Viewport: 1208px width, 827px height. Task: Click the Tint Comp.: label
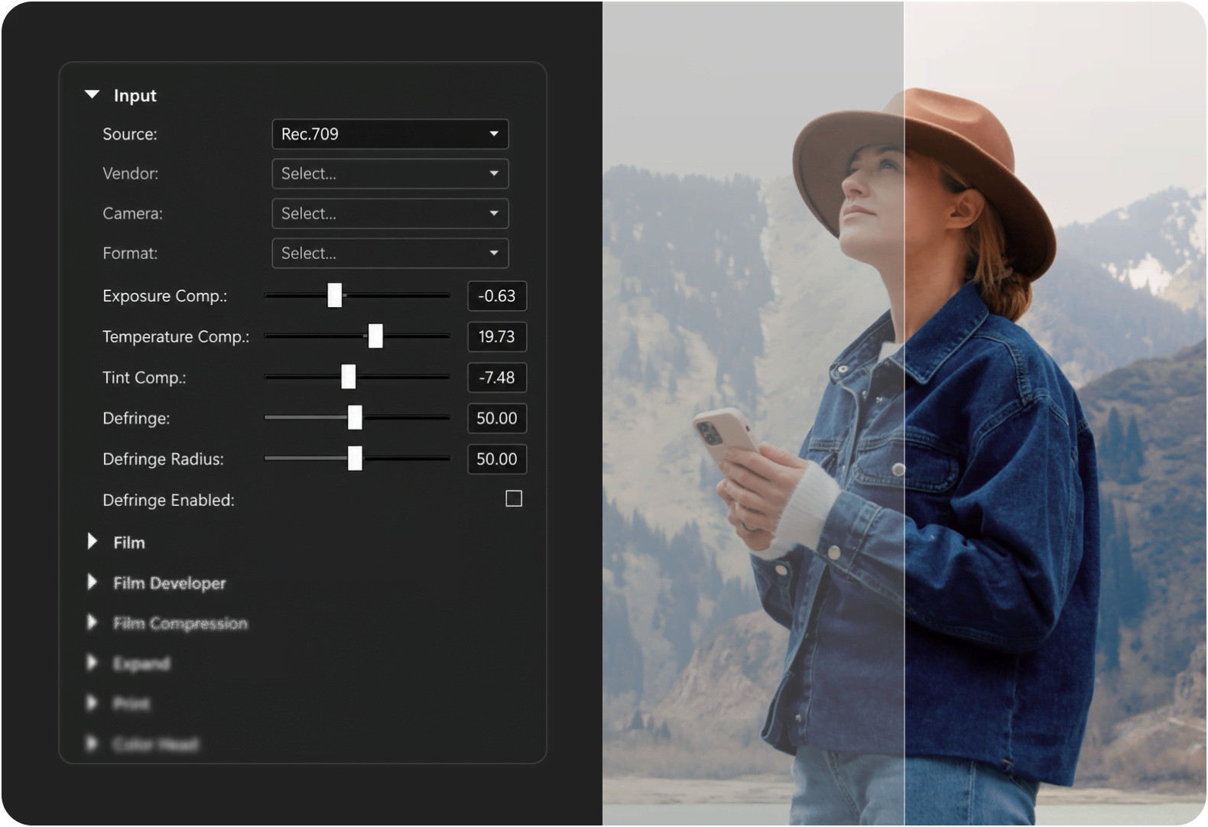(145, 378)
